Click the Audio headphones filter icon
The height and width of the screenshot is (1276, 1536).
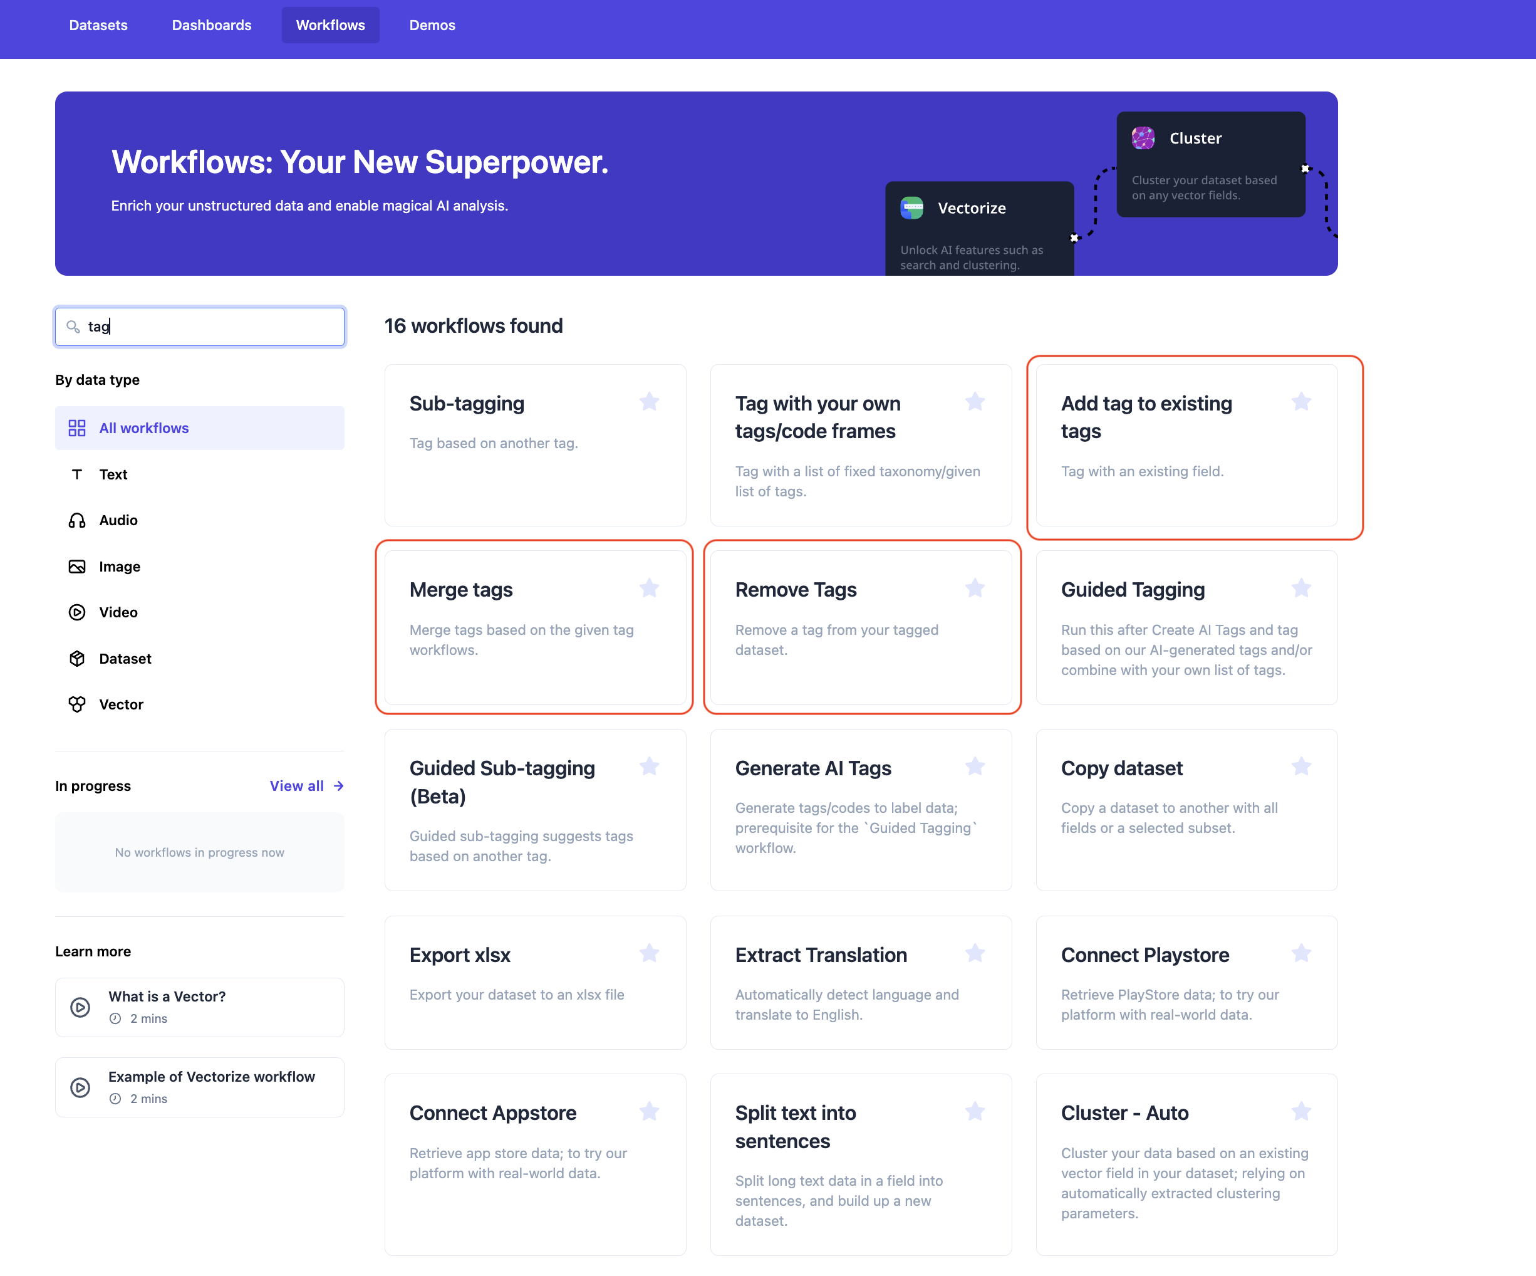click(77, 520)
